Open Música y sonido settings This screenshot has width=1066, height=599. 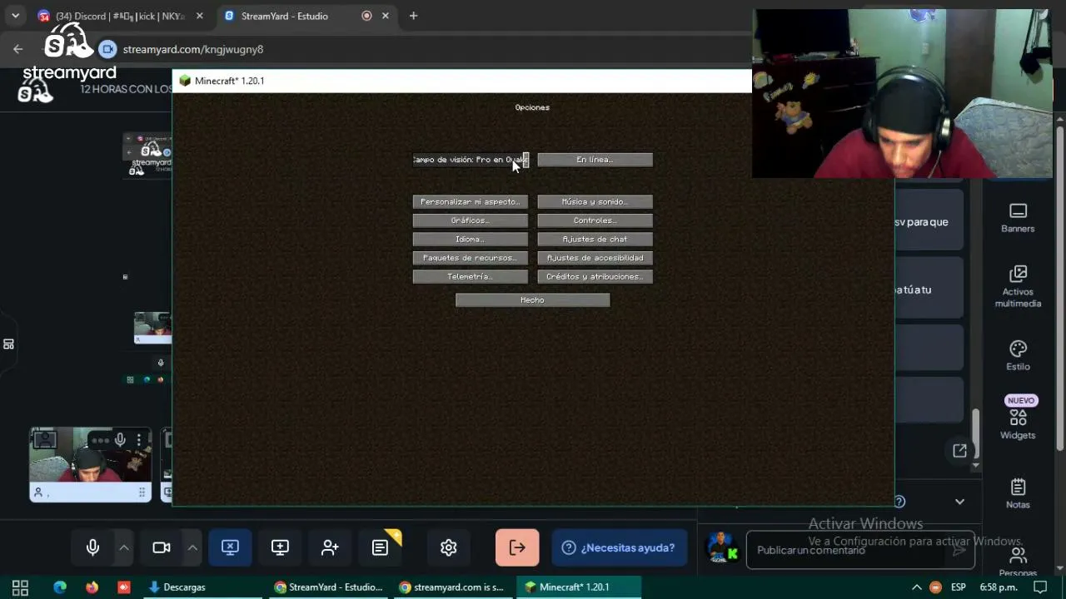[595, 201]
